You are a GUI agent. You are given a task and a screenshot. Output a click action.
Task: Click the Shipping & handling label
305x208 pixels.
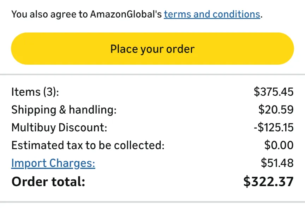[x=64, y=110]
